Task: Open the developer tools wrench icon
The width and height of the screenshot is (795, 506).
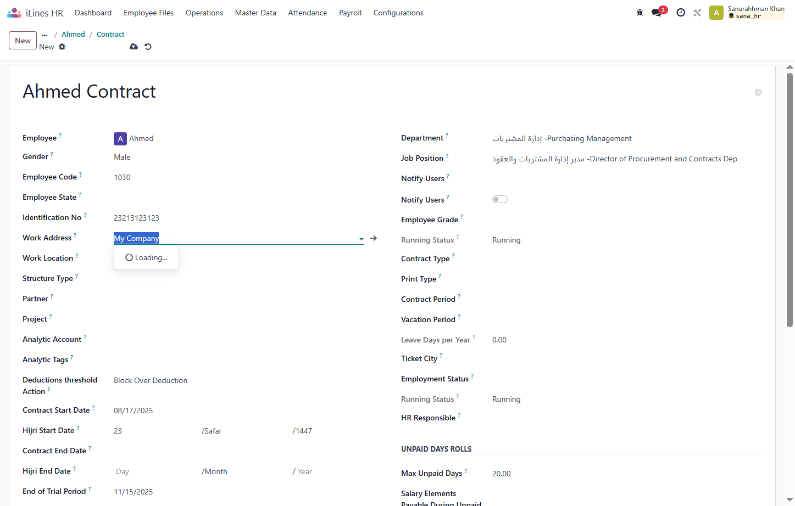Action: [697, 13]
